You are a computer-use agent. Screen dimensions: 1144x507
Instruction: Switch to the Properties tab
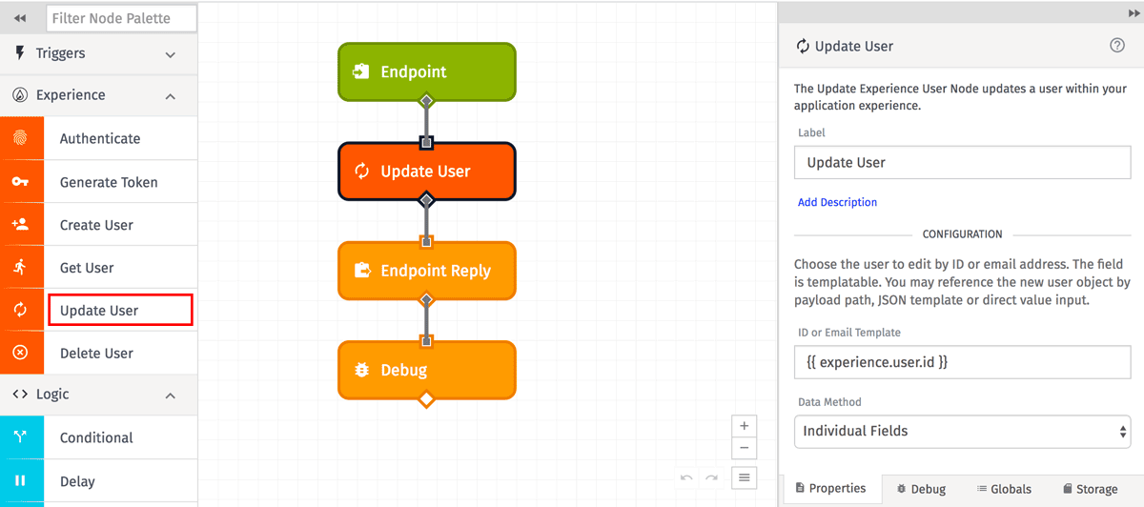(x=831, y=489)
